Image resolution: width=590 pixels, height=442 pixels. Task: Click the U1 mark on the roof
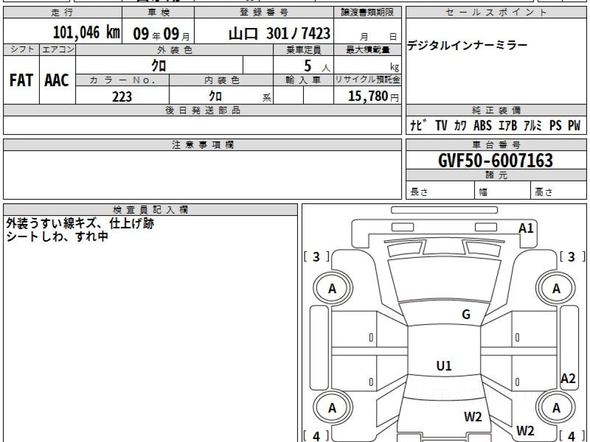pos(444,365)
